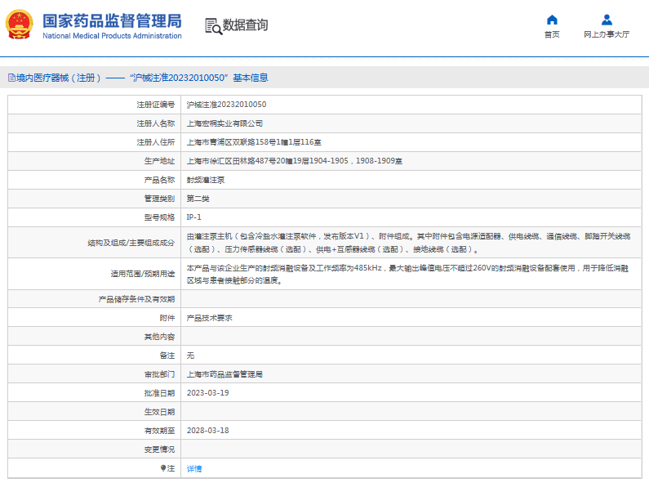Click the breadcrumb heading 境内医疗器械（注册）
The width and height of the screenshot is (649, 483).
pyautogui.click(x=58, y=78)
